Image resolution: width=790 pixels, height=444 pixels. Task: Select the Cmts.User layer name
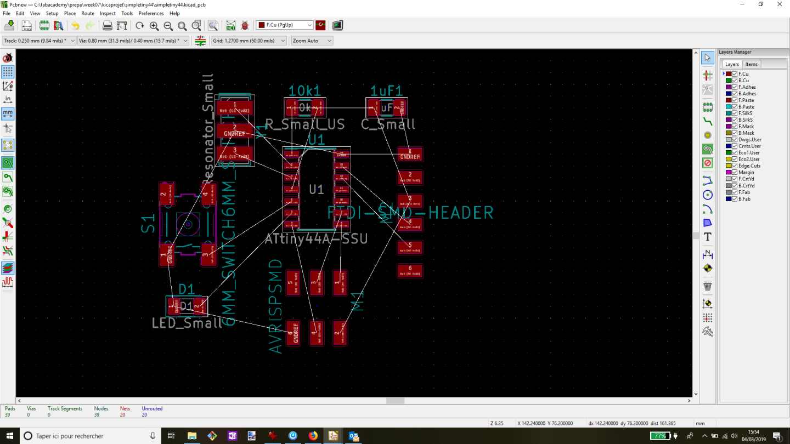(749, 146)
